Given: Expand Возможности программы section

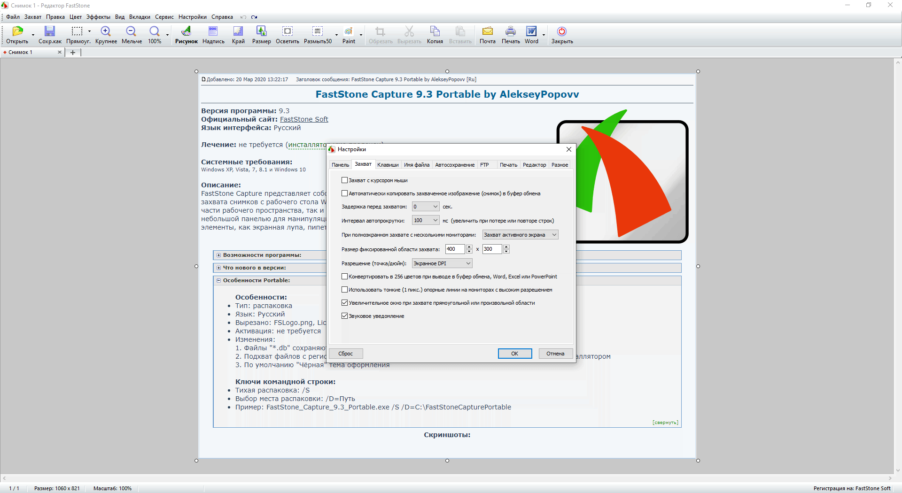Looking at the screenshot, I should click(x=219, y=255).
